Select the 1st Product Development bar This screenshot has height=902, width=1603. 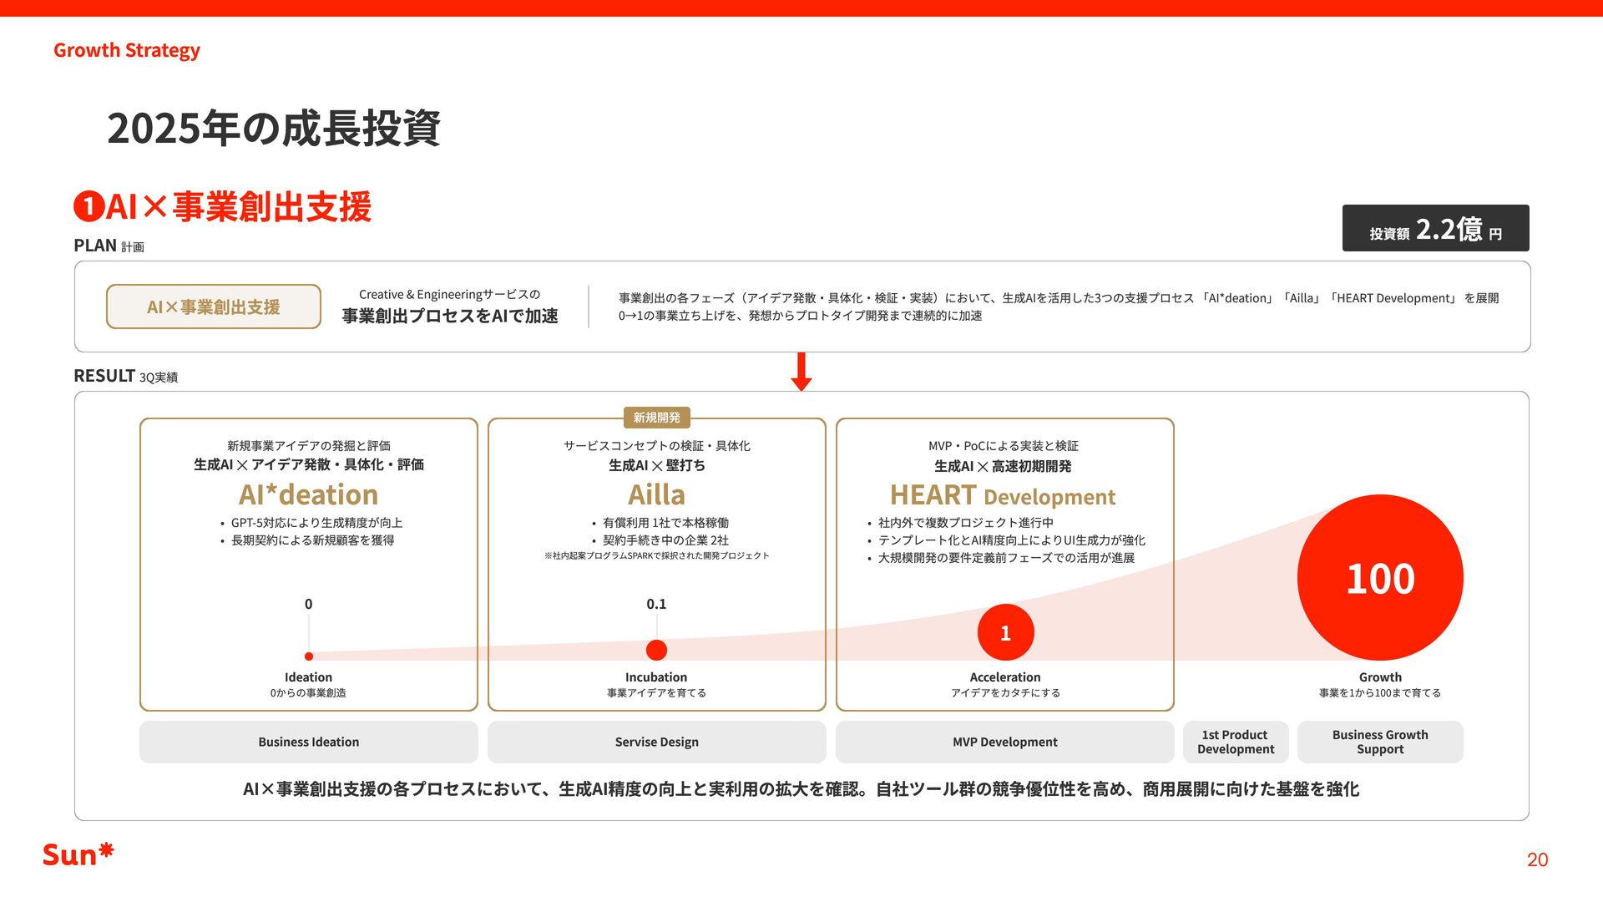[x=1236, y=742]
